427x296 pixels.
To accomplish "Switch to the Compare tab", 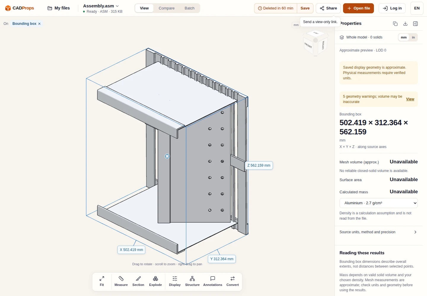I will tap(166, 8).
